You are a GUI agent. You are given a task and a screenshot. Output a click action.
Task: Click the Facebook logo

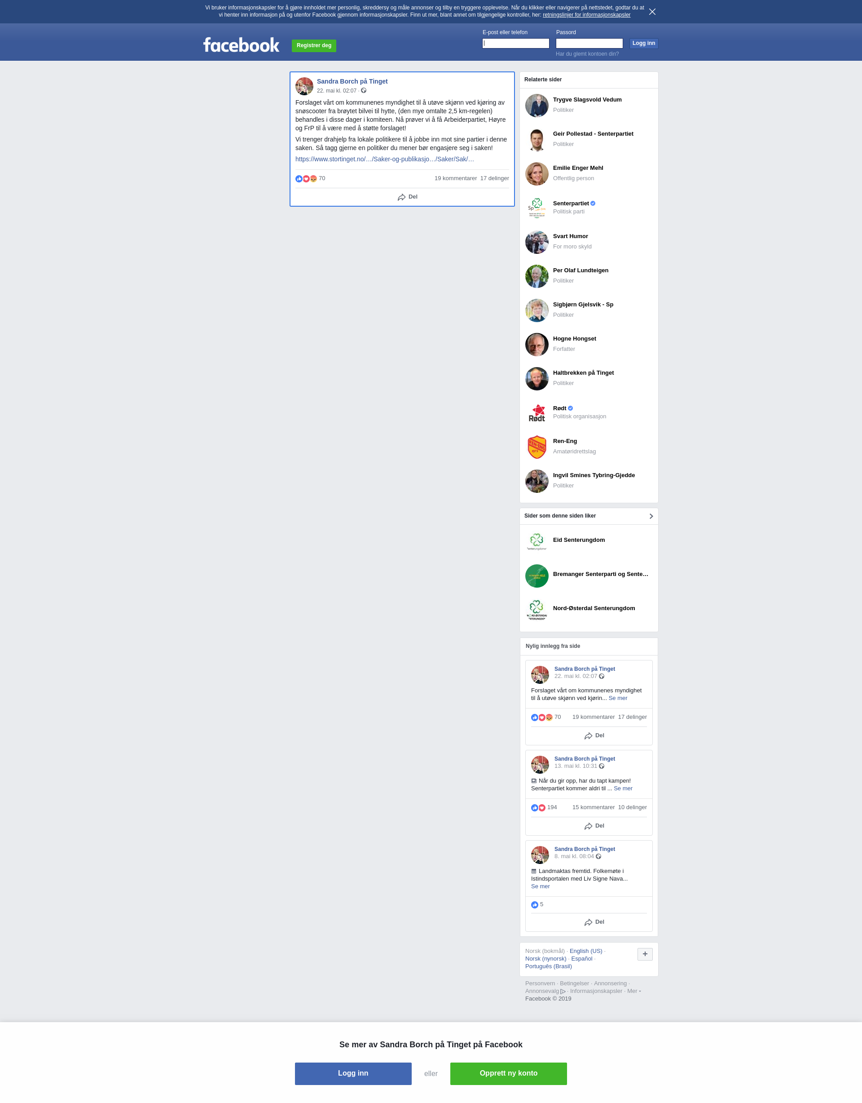241,45
